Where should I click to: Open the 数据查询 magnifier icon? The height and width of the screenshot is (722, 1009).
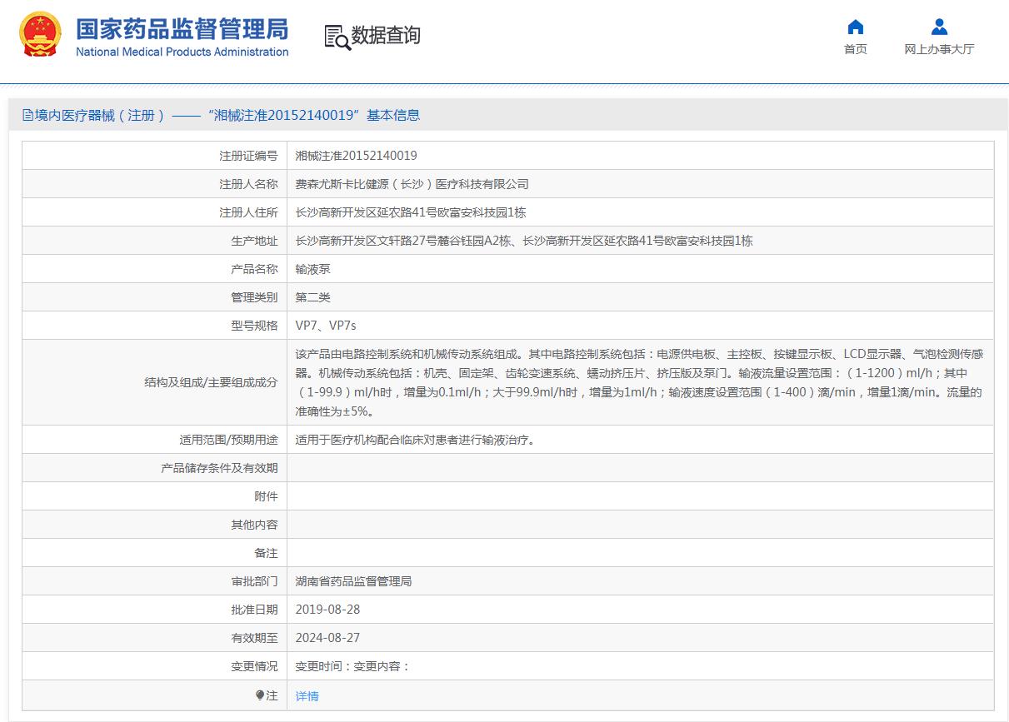[337, 37]
